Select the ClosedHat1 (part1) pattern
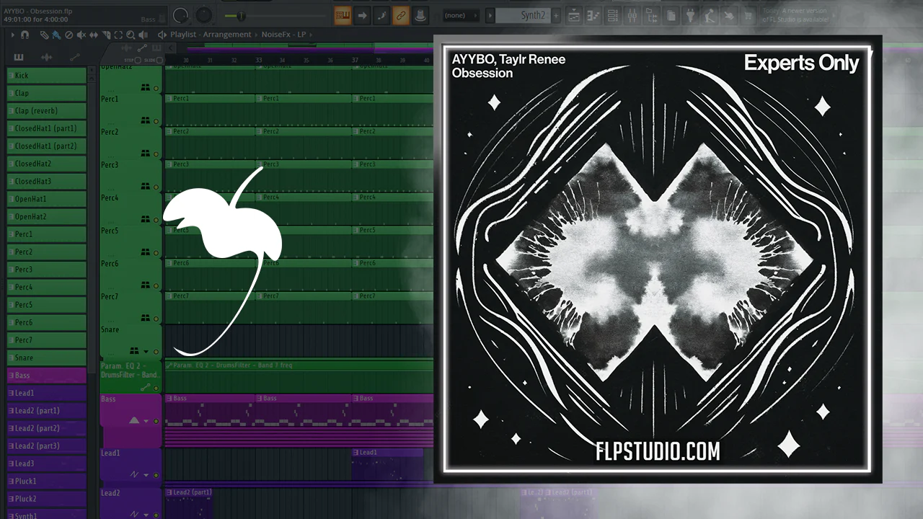Screen dimensions: 923x519 coord(47,128)
